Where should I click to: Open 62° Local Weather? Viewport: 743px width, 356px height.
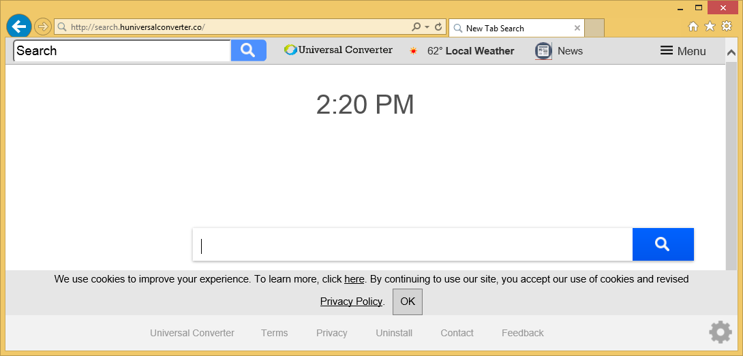point(470,50)
